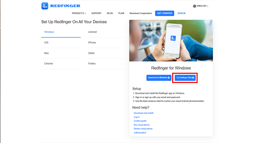Click the globe language icon
The image size is (255, 143).
(x=194, y=6)
